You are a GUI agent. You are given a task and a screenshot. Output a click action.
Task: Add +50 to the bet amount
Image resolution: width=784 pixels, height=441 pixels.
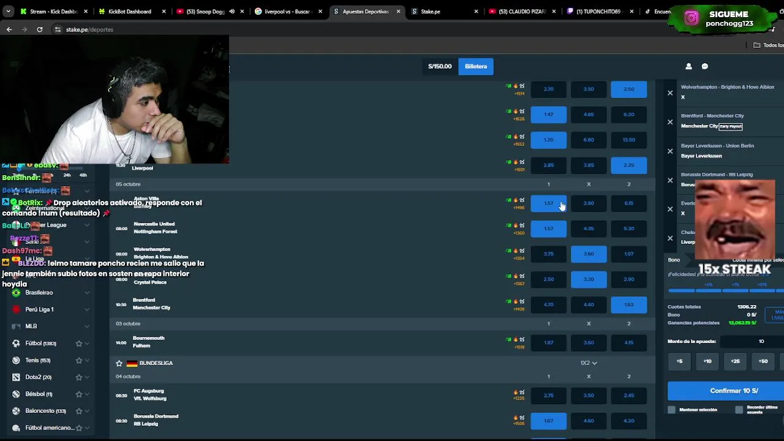(763, 361)
